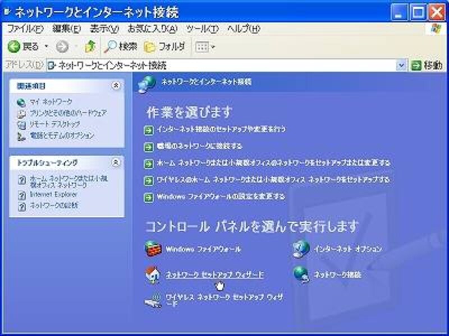Open 電話とモデムのオプション link

pos(62,136)
